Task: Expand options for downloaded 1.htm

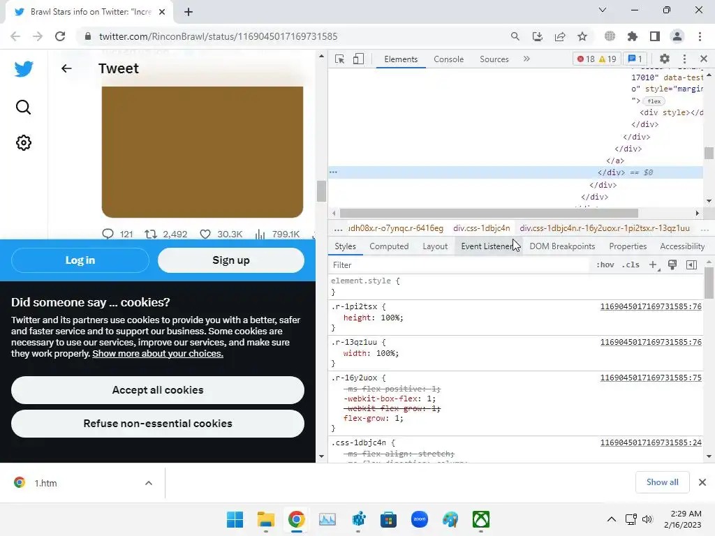Action: tap(149, 483)
